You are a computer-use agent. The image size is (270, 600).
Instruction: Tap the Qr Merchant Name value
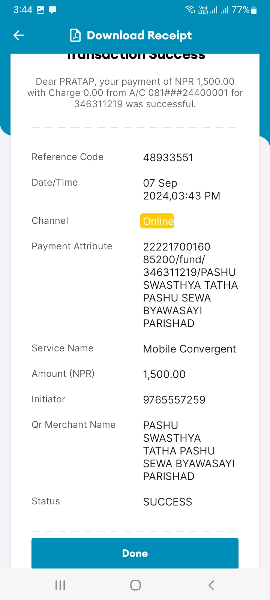189,451
